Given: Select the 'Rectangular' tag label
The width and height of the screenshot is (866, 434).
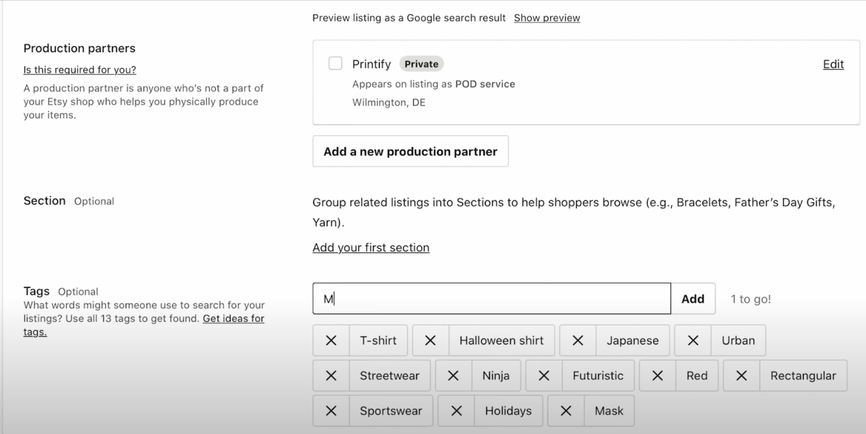Looking at the screenshot, I should tap(803, 376).
